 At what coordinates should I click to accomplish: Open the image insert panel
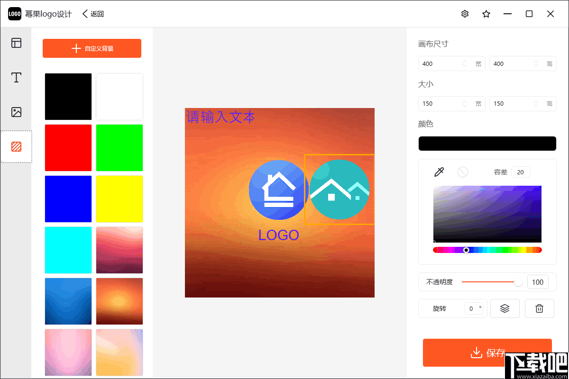(x=16, y=112)
